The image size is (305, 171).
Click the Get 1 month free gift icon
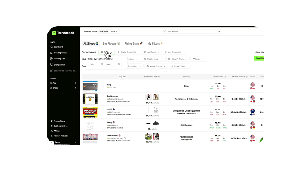[x=52, y=126]
